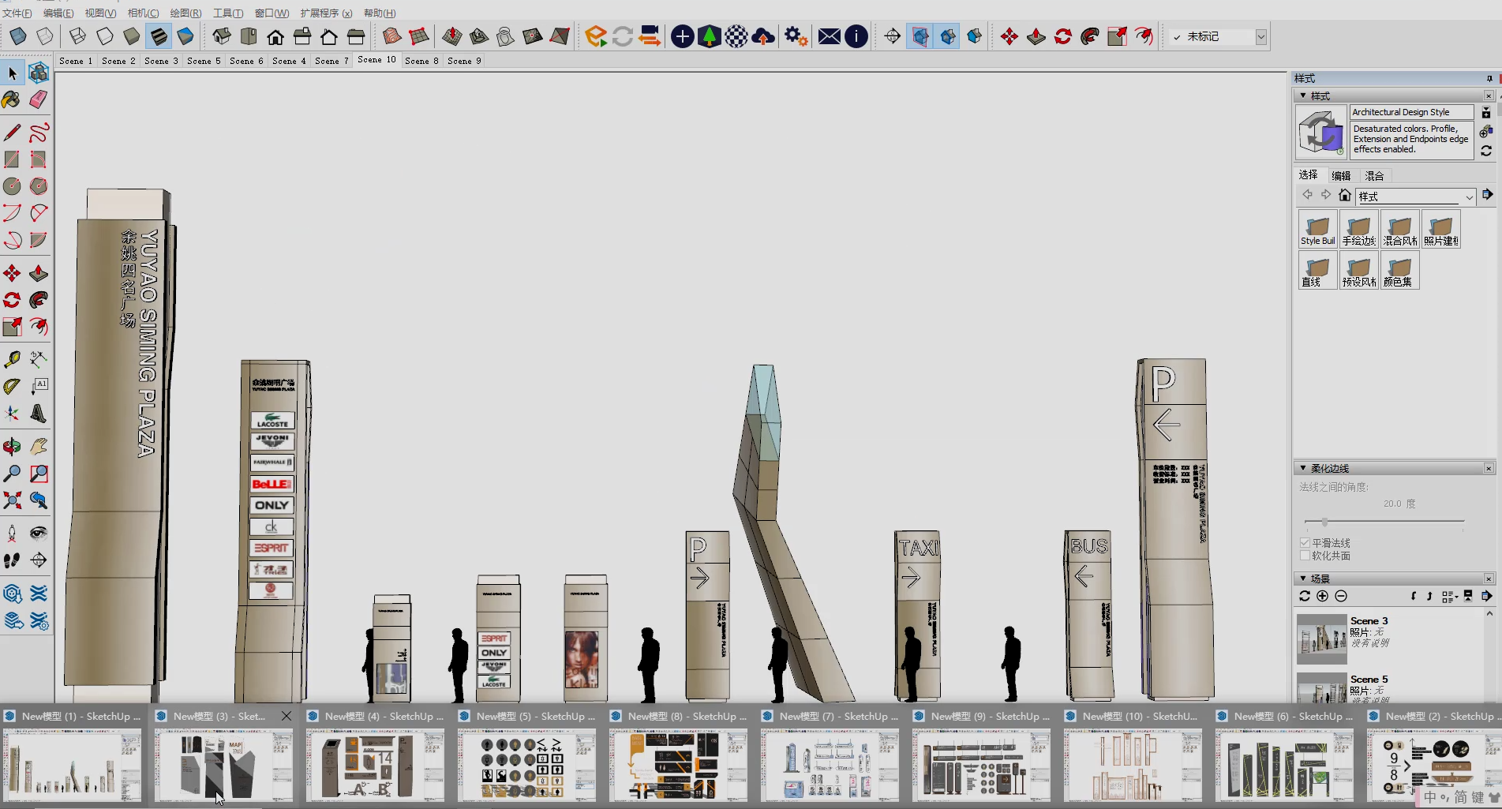The width and height of the screenshot is (1502, 809).
Task: Select the Shaded With Textures style icon
Action: pyautogui.click(x=159, y=36)
